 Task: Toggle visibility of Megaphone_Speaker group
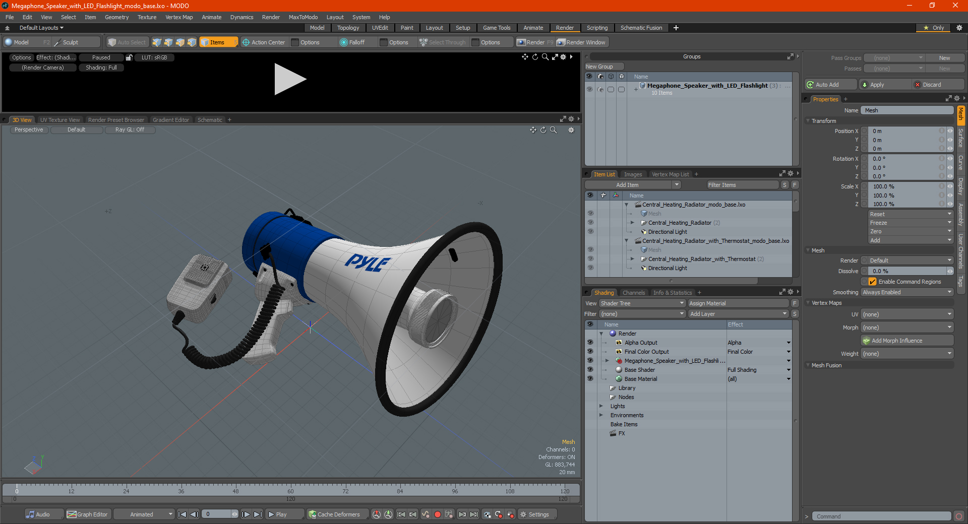click(589, 89)
